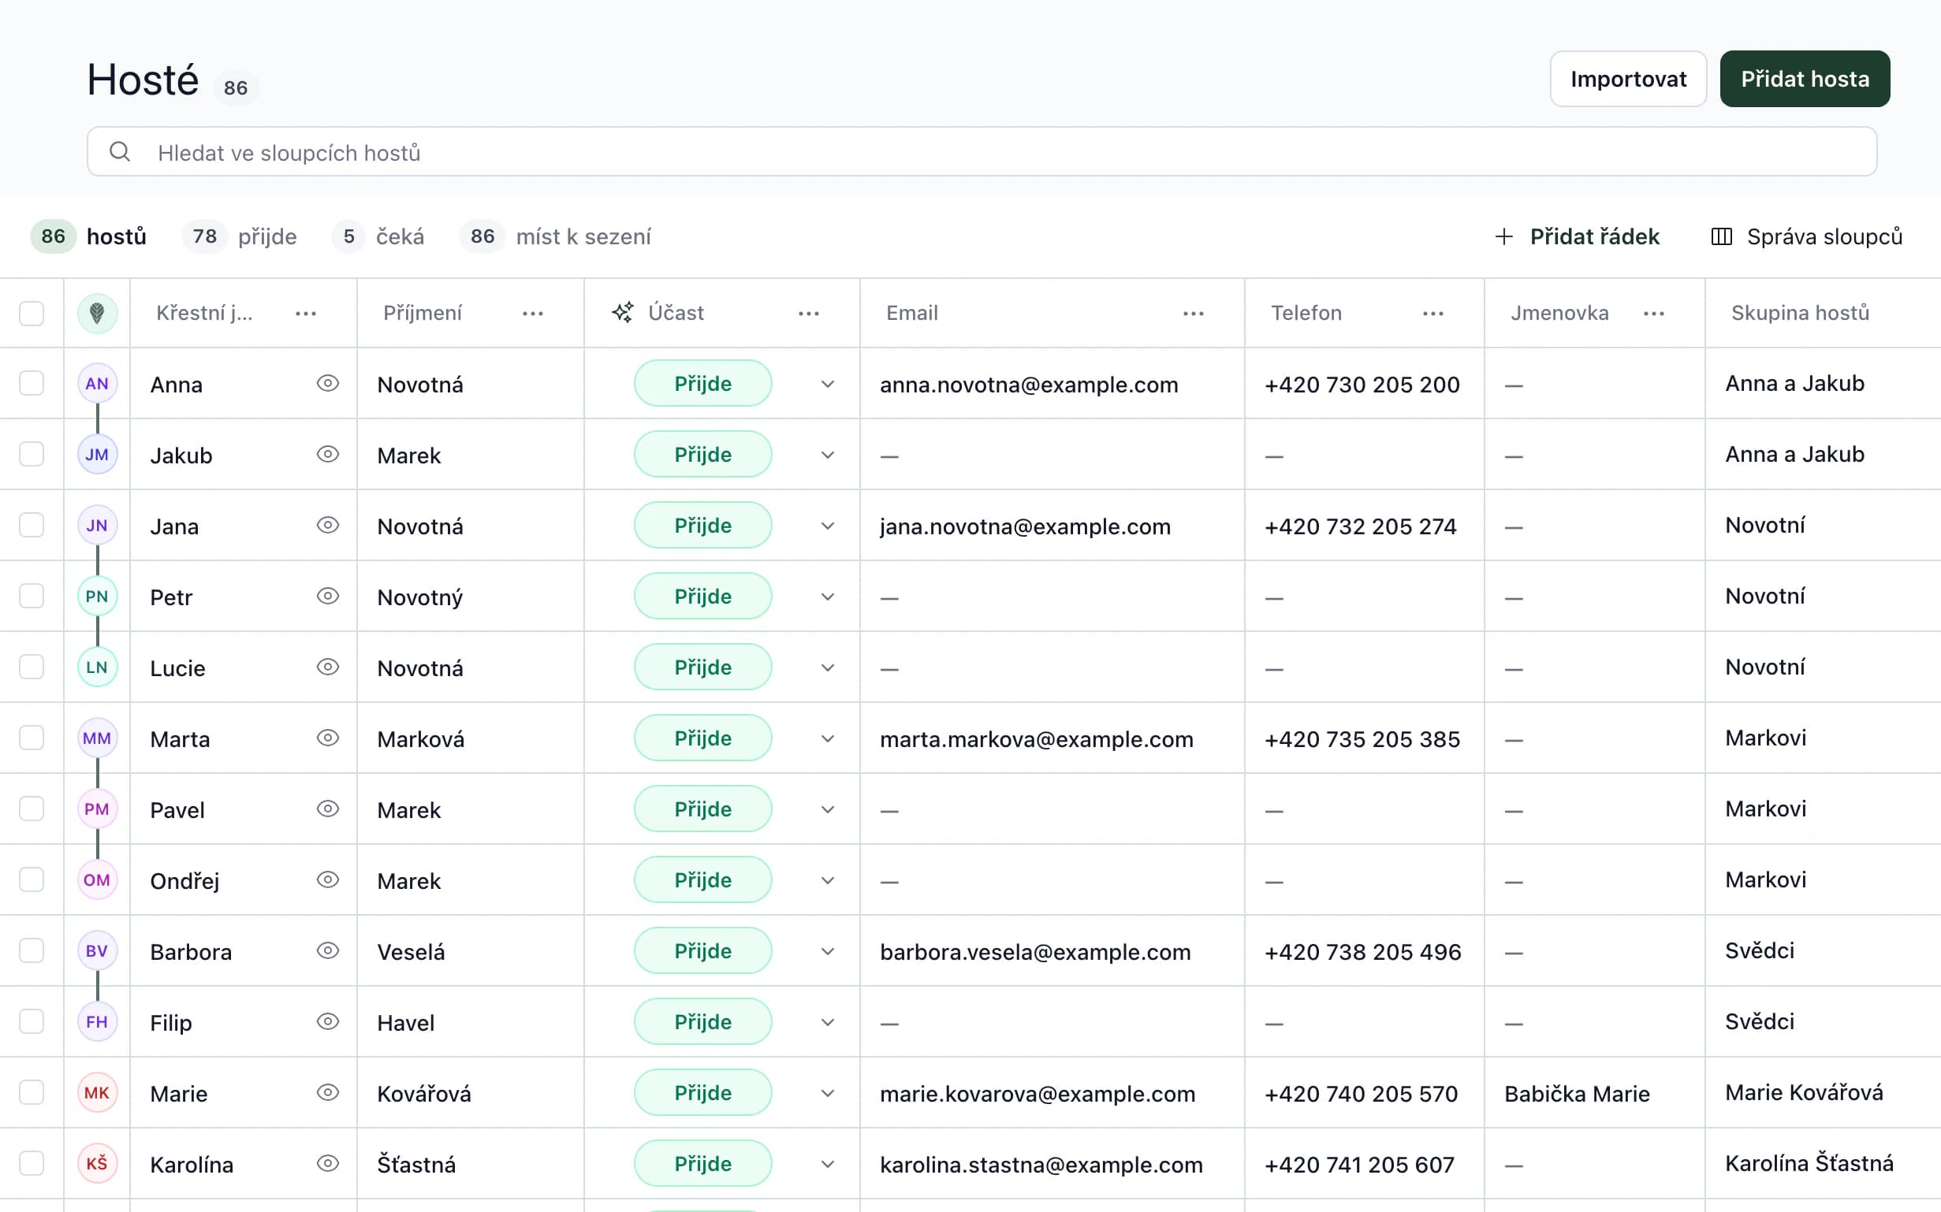The width and height of the screenshot is (1941, 1212).
Task: Check the checkbox for Anna Novotná
Action: point(32,383)
